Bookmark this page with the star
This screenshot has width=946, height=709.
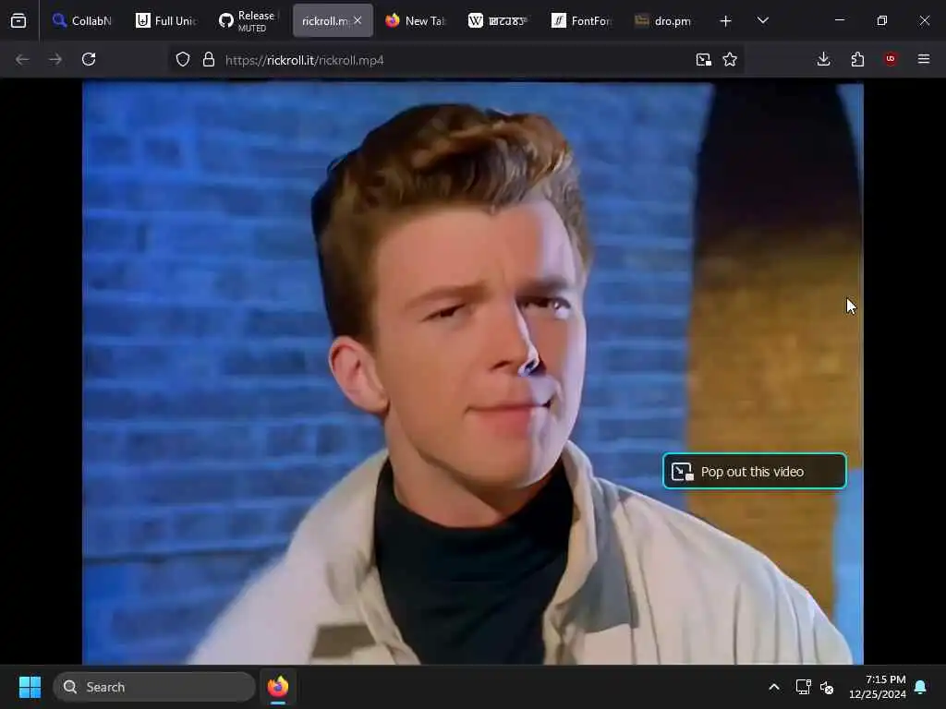coord(730,59)
